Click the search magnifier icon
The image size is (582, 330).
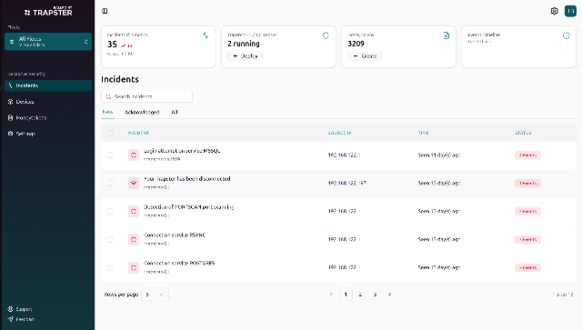pyautogui.click(x=108, y=96)
